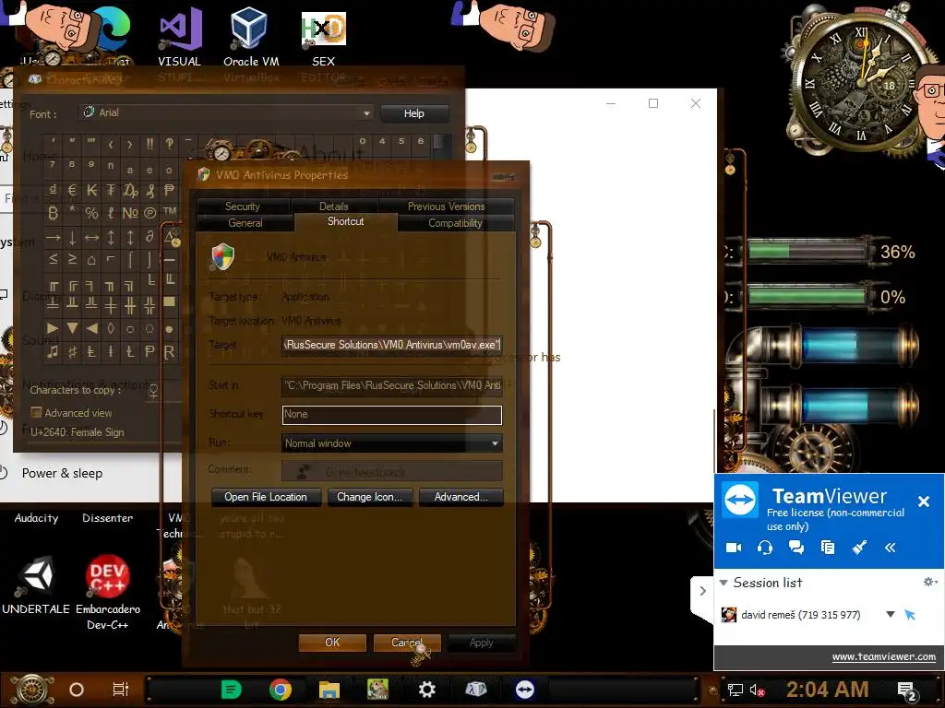Click the Advanced... button
Image resolution: width=945 pixels, height=708 pixels.
461,497
